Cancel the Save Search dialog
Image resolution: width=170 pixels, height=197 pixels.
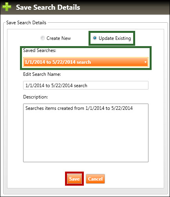tap(95, 179)
